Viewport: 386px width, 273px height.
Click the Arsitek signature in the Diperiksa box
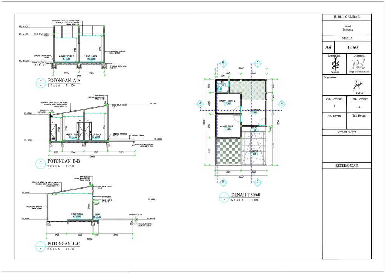click(x=335, y=64)
